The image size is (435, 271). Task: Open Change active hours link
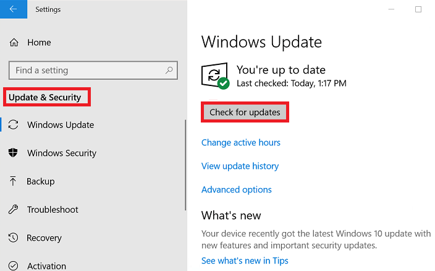point(241,142)
